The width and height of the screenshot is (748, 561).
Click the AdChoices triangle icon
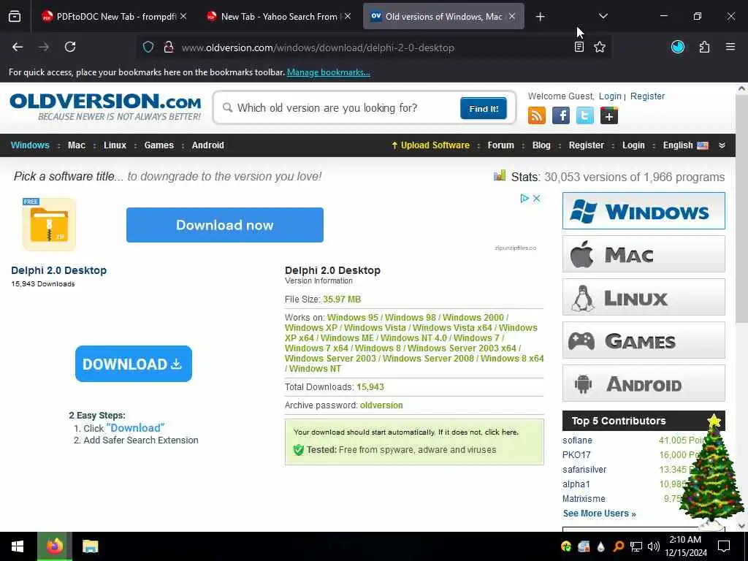point(524,199)
